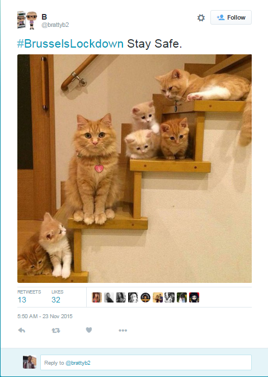Like the tweet with heart icon
Viewport: 268px width, 377px height.
[89, 331]
